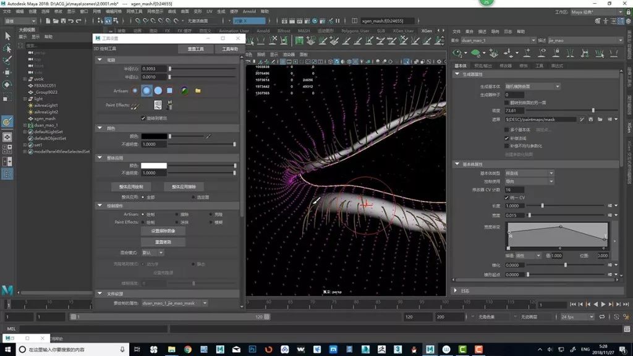Click the save icon beside the mask field
This screenshot has width=633, height=356.
[x=590, y=119]
